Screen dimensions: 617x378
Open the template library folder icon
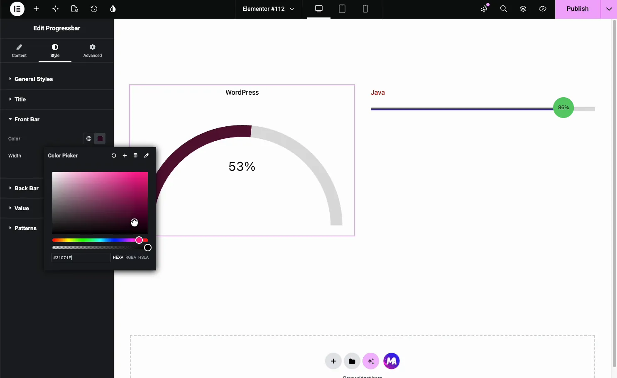[352, 361]
